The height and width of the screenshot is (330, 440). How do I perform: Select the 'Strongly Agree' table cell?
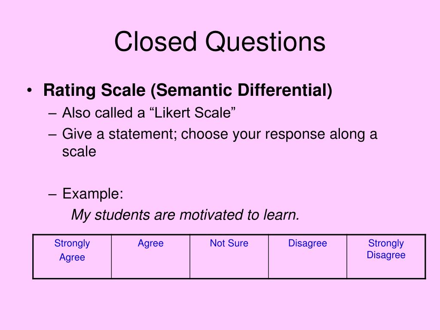tap(72, 257)
